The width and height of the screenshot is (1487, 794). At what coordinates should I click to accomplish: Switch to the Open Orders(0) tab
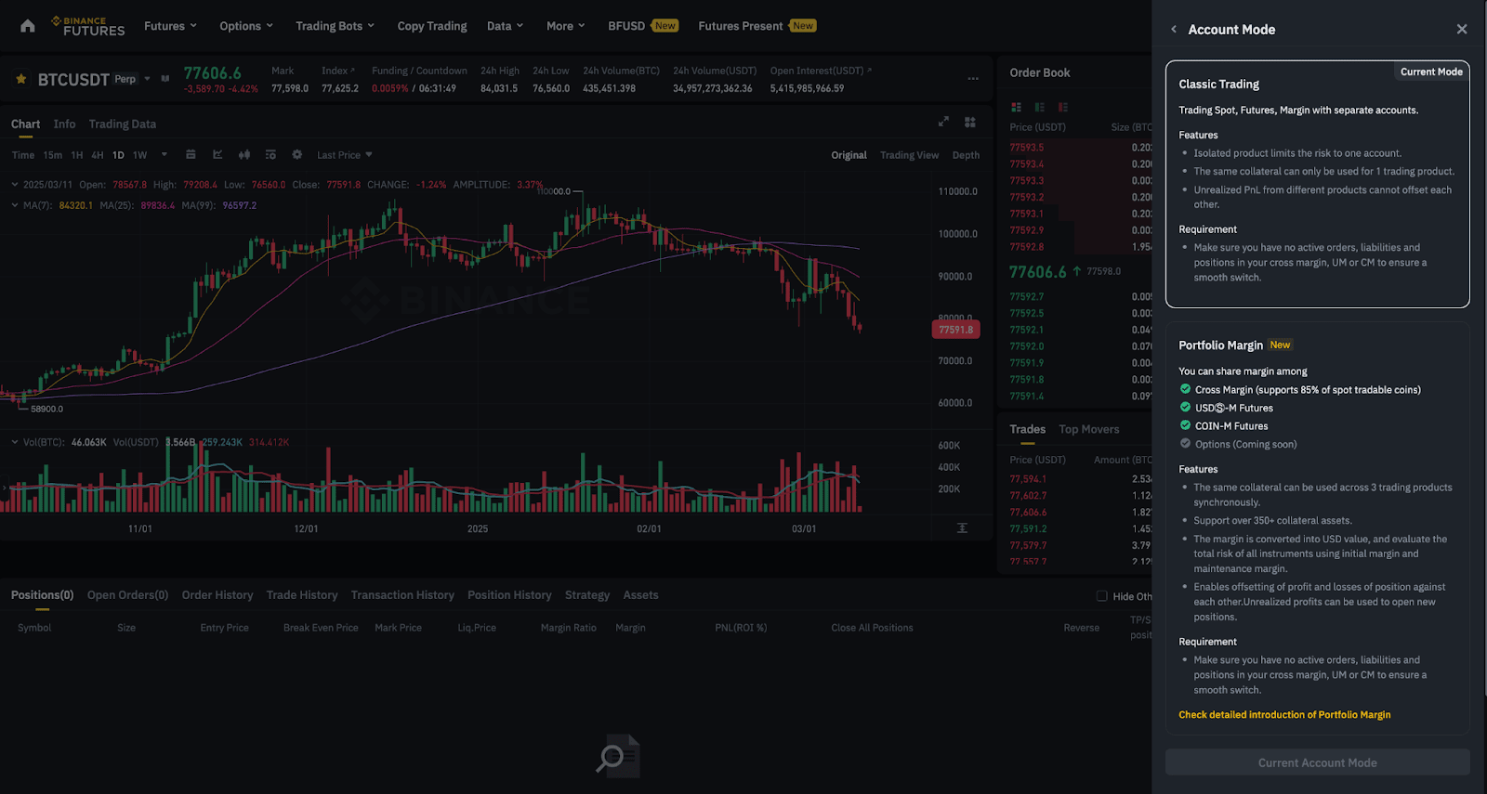pyautogui.click(x=128, y=595)
